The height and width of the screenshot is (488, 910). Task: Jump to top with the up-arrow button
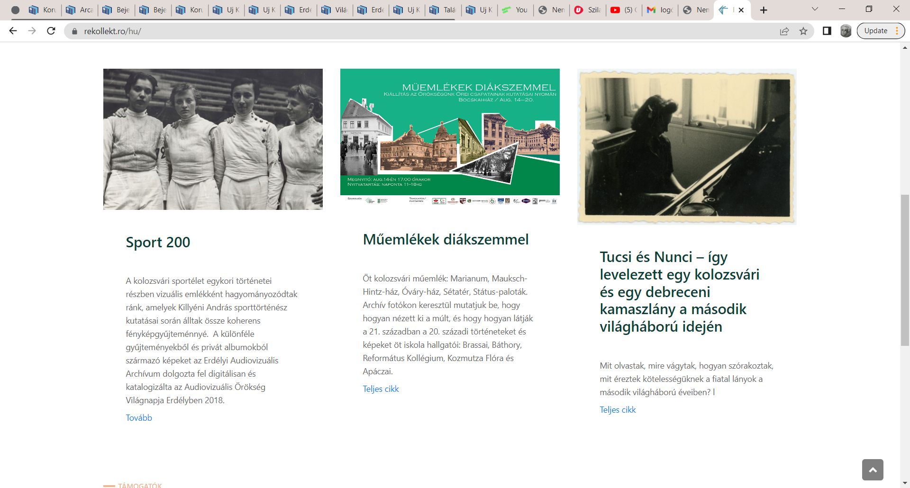(x=873, y=470)
